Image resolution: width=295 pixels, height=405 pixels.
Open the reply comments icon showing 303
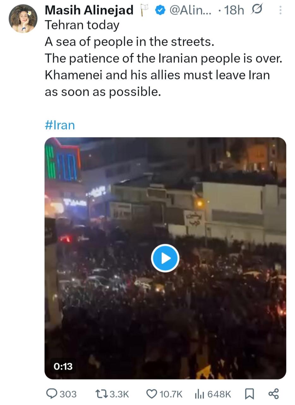pos(51,394)
